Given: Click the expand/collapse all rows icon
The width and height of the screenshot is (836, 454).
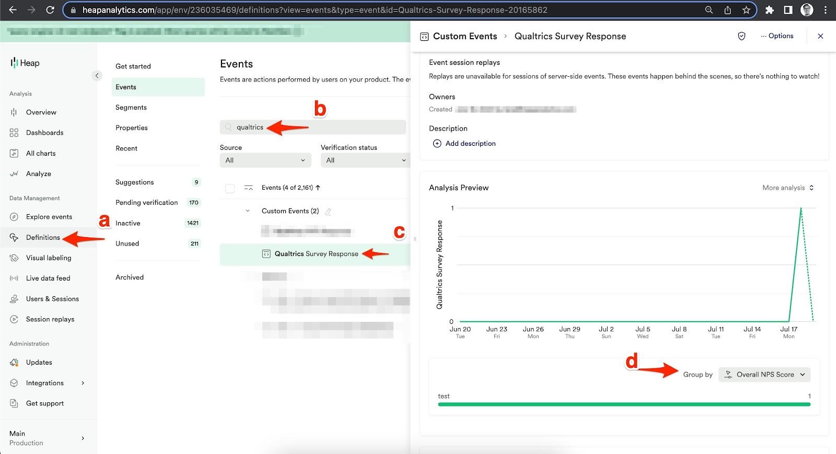Looking at the screenshot, I should click(x=249, y=188).
